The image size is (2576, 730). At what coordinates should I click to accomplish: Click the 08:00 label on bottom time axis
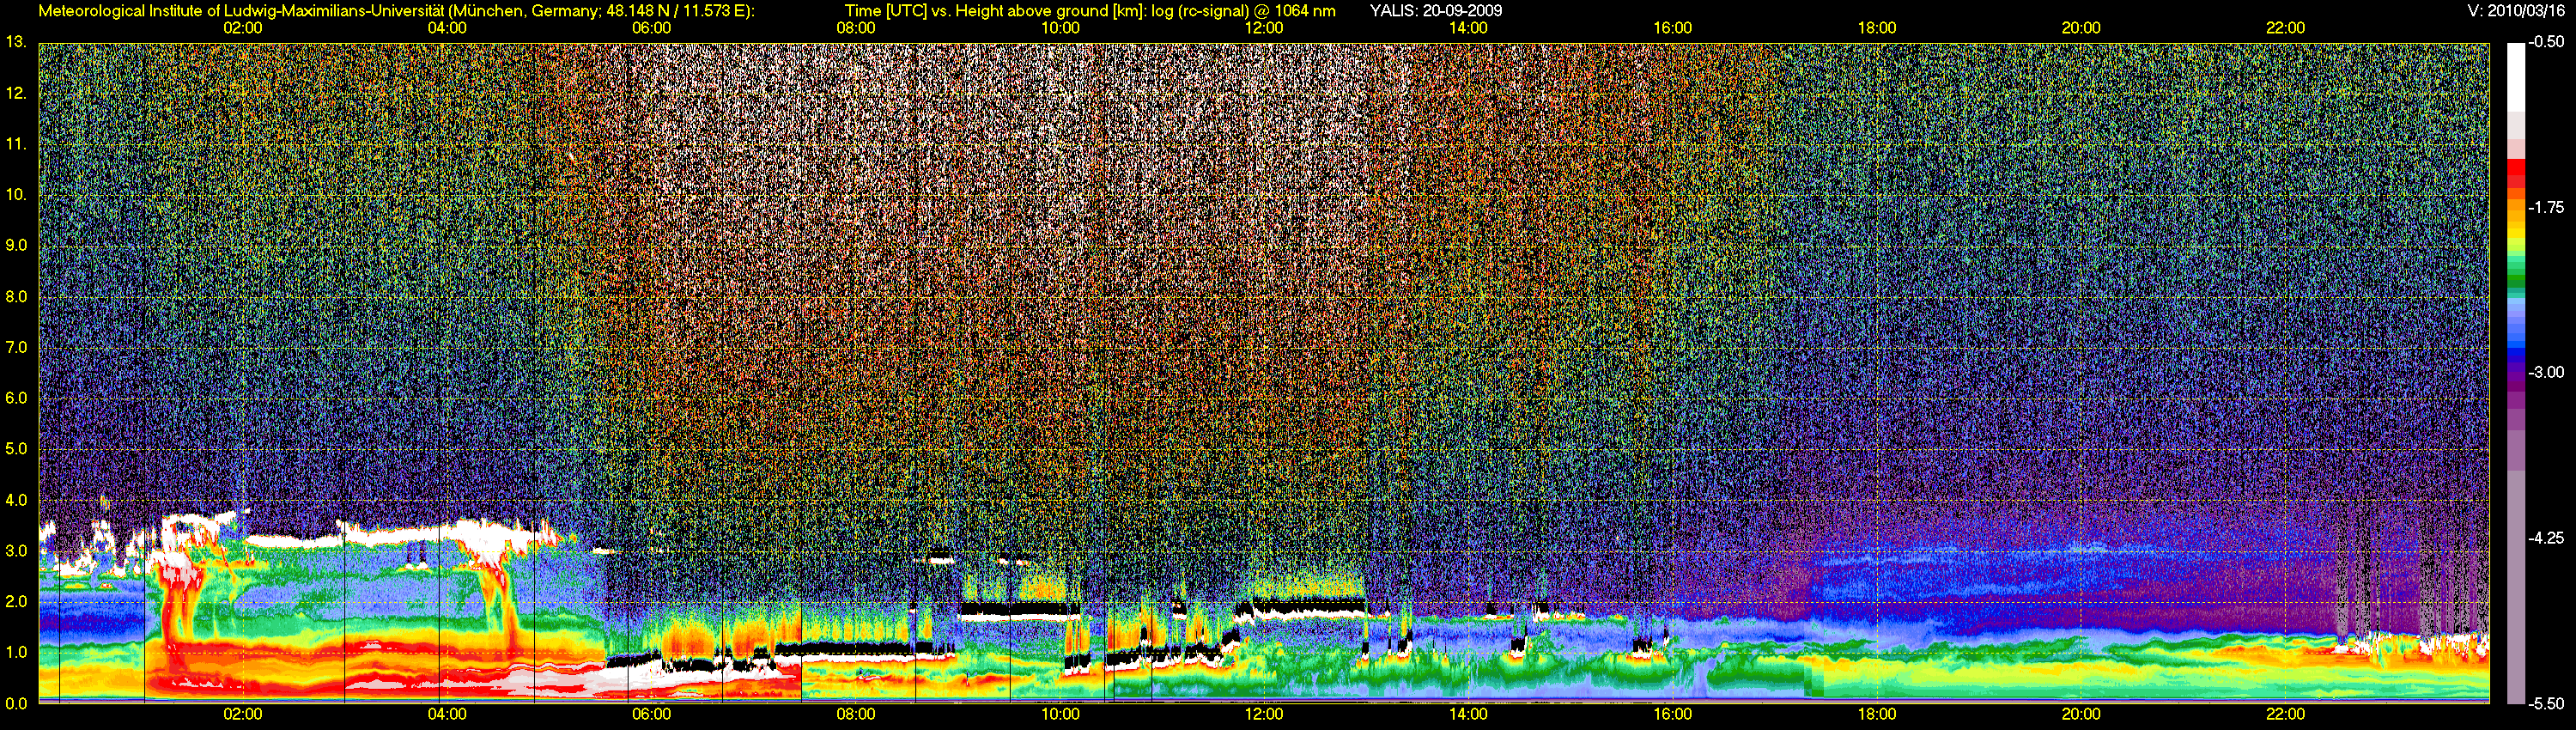pos(856,714)
